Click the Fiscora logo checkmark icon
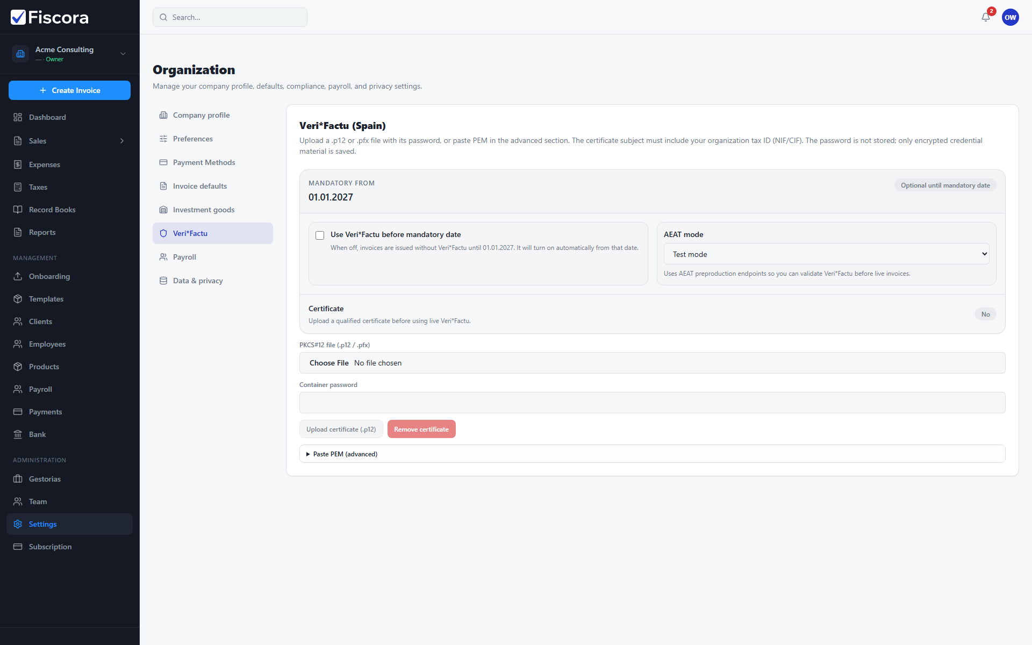Viewport: 1032px width, 645px height. pyautogui.click(x=18, y=17)
